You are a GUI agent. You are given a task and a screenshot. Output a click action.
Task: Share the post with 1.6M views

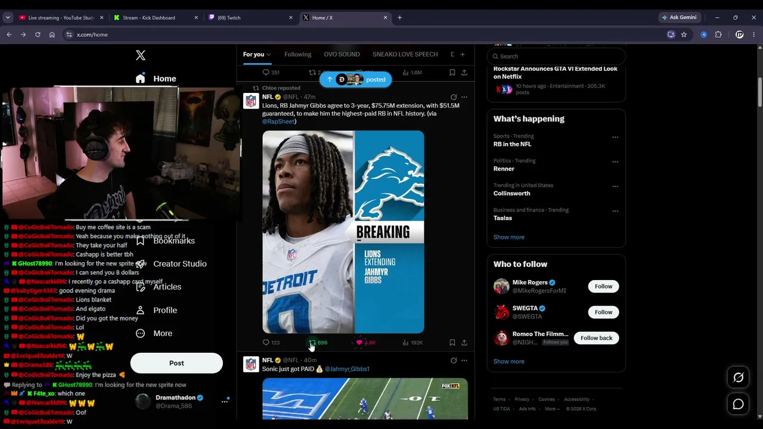point(464,73)
